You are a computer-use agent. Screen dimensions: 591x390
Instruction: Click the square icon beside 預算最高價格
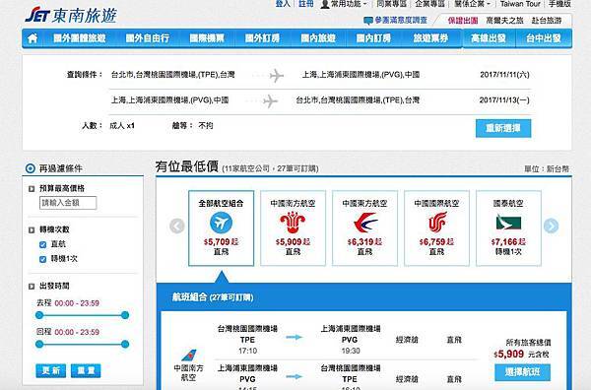coord(32,189)
